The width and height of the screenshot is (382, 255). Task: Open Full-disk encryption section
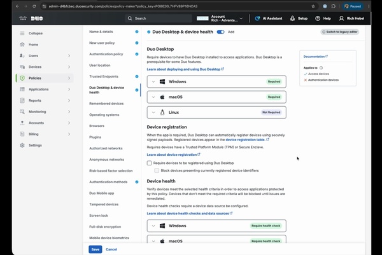tap(105, 226)
